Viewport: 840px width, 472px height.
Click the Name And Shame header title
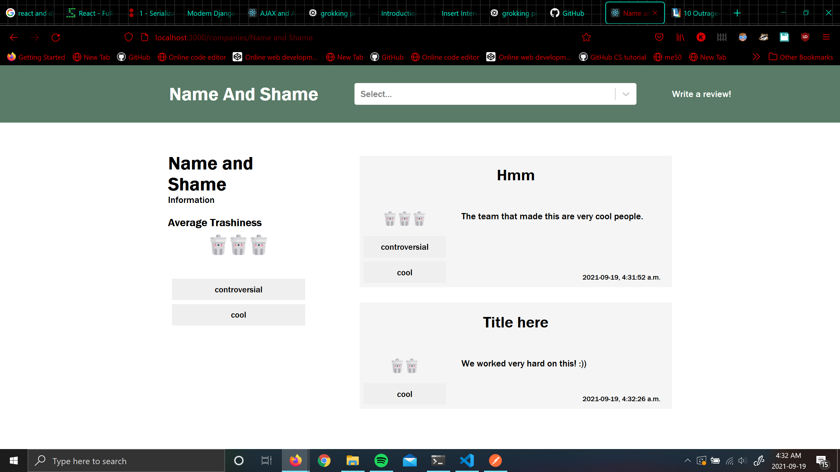pos(243,94)
